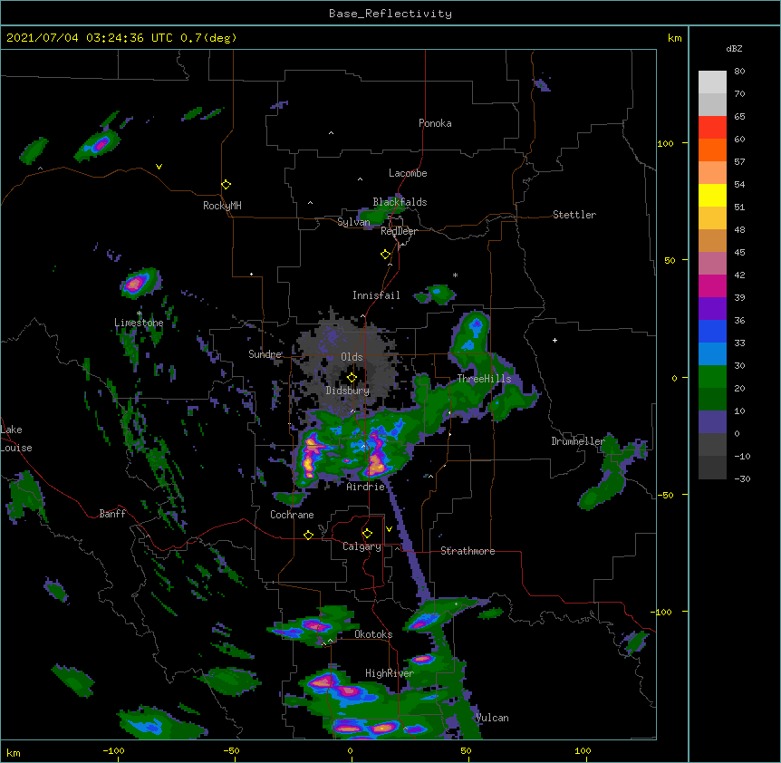Click the Lake Louise label
The image size is (781, 763).
16,439
